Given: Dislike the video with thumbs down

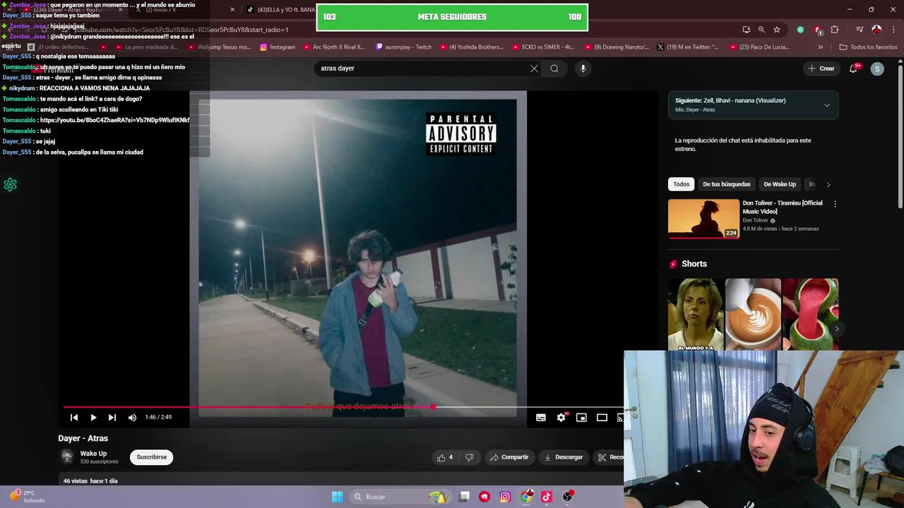Looking at the screenshot, I should tap(469, 457).
